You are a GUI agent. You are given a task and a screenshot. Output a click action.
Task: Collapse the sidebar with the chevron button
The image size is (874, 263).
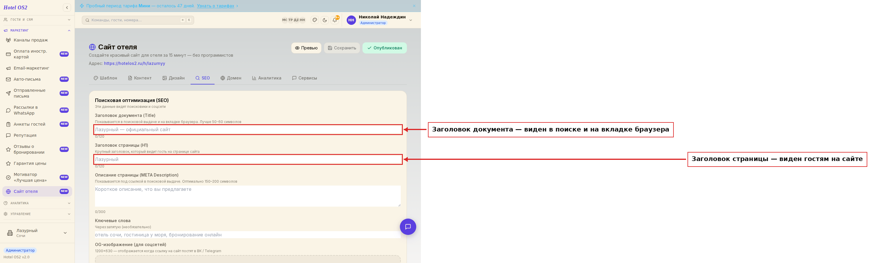tap(67, 8)
